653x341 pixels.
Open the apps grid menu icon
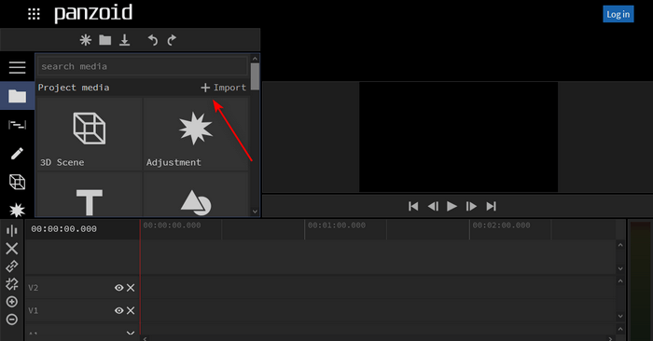pyautogui.click(x=34, y=14)
